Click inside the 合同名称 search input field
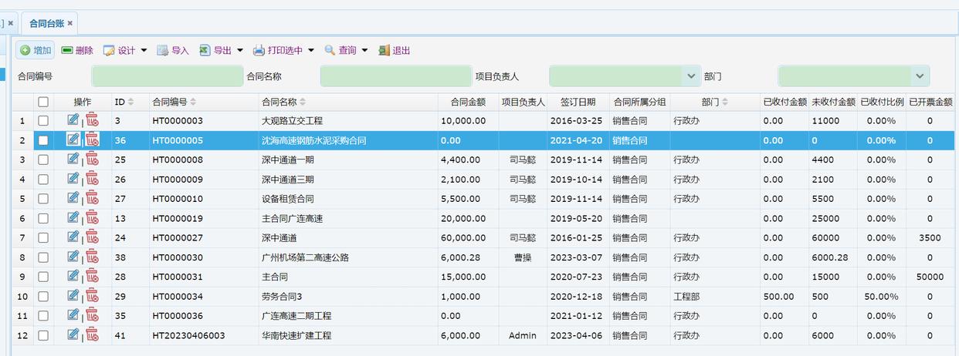Screen dimensions: 959x356 [395, 76]
